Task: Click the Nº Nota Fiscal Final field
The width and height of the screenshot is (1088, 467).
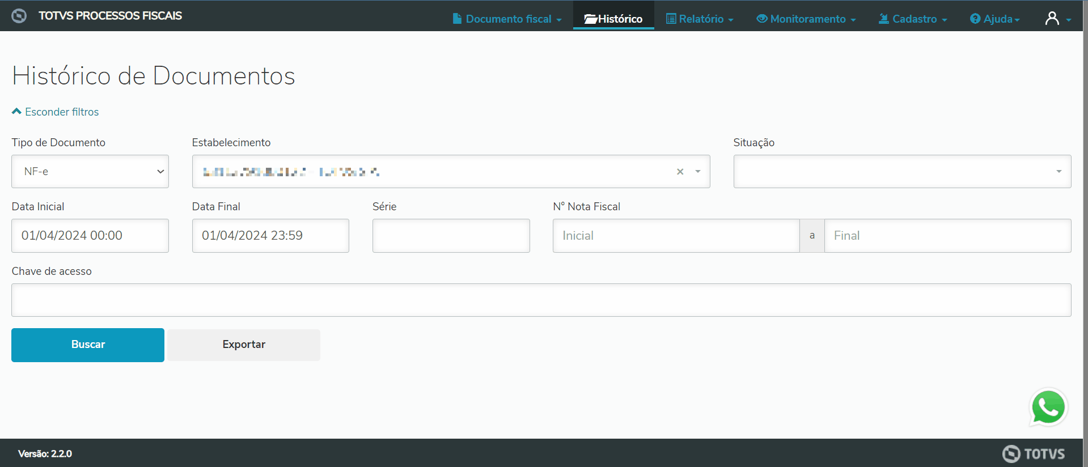Action: tap(947, 236)
